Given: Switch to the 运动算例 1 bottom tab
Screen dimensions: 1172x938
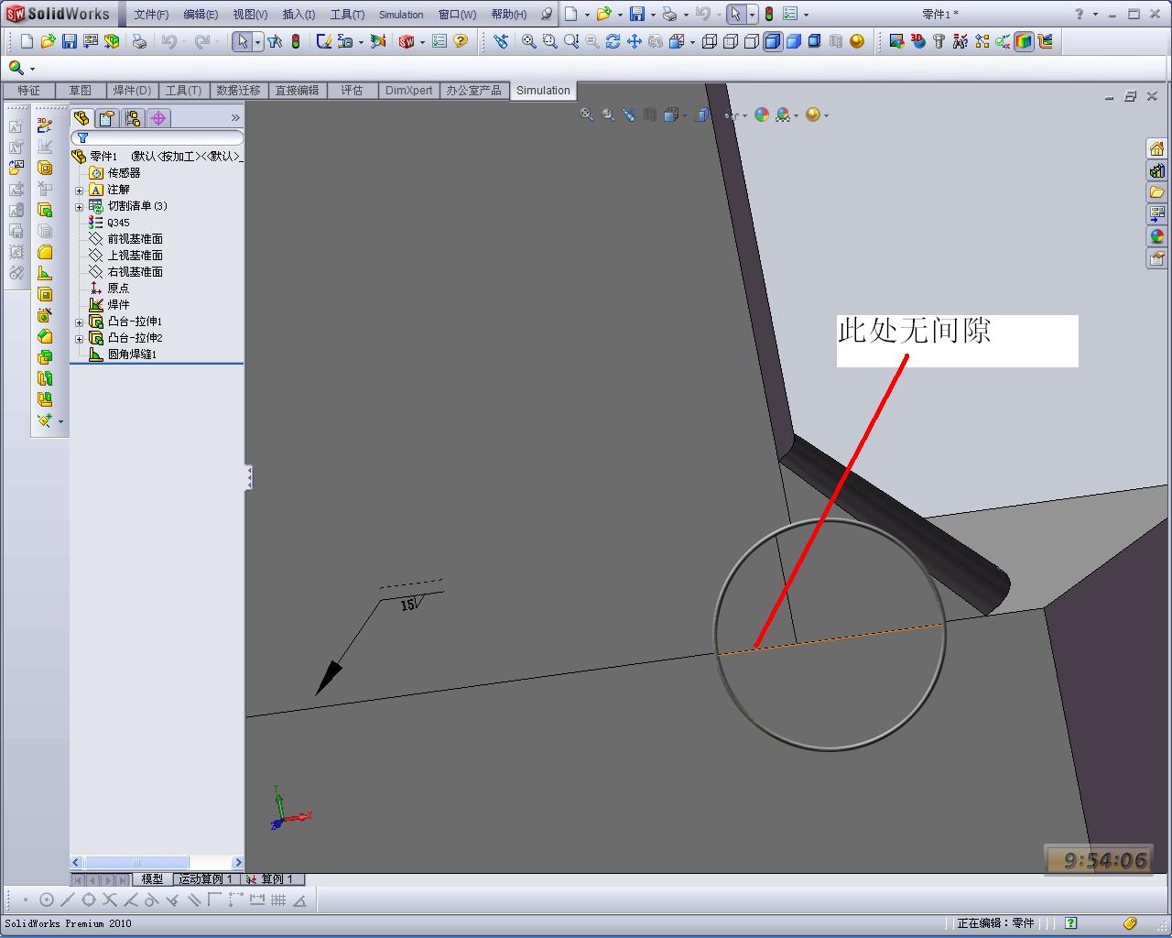Looking at the screenshot, I should pos(207,879).
